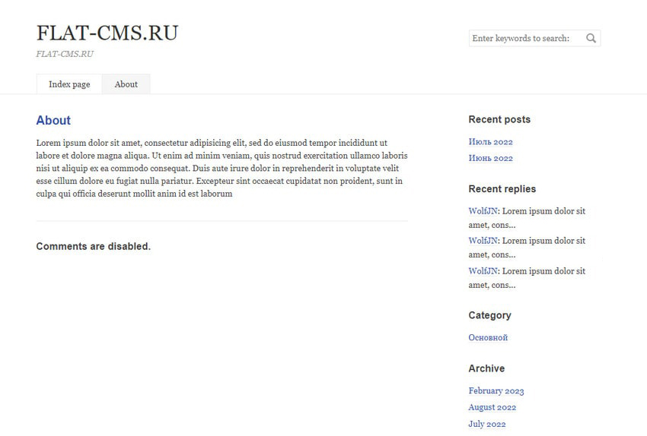This screenshot has height=436, width=647.
Task: Select the Основной category link
Action: (488, 337)
